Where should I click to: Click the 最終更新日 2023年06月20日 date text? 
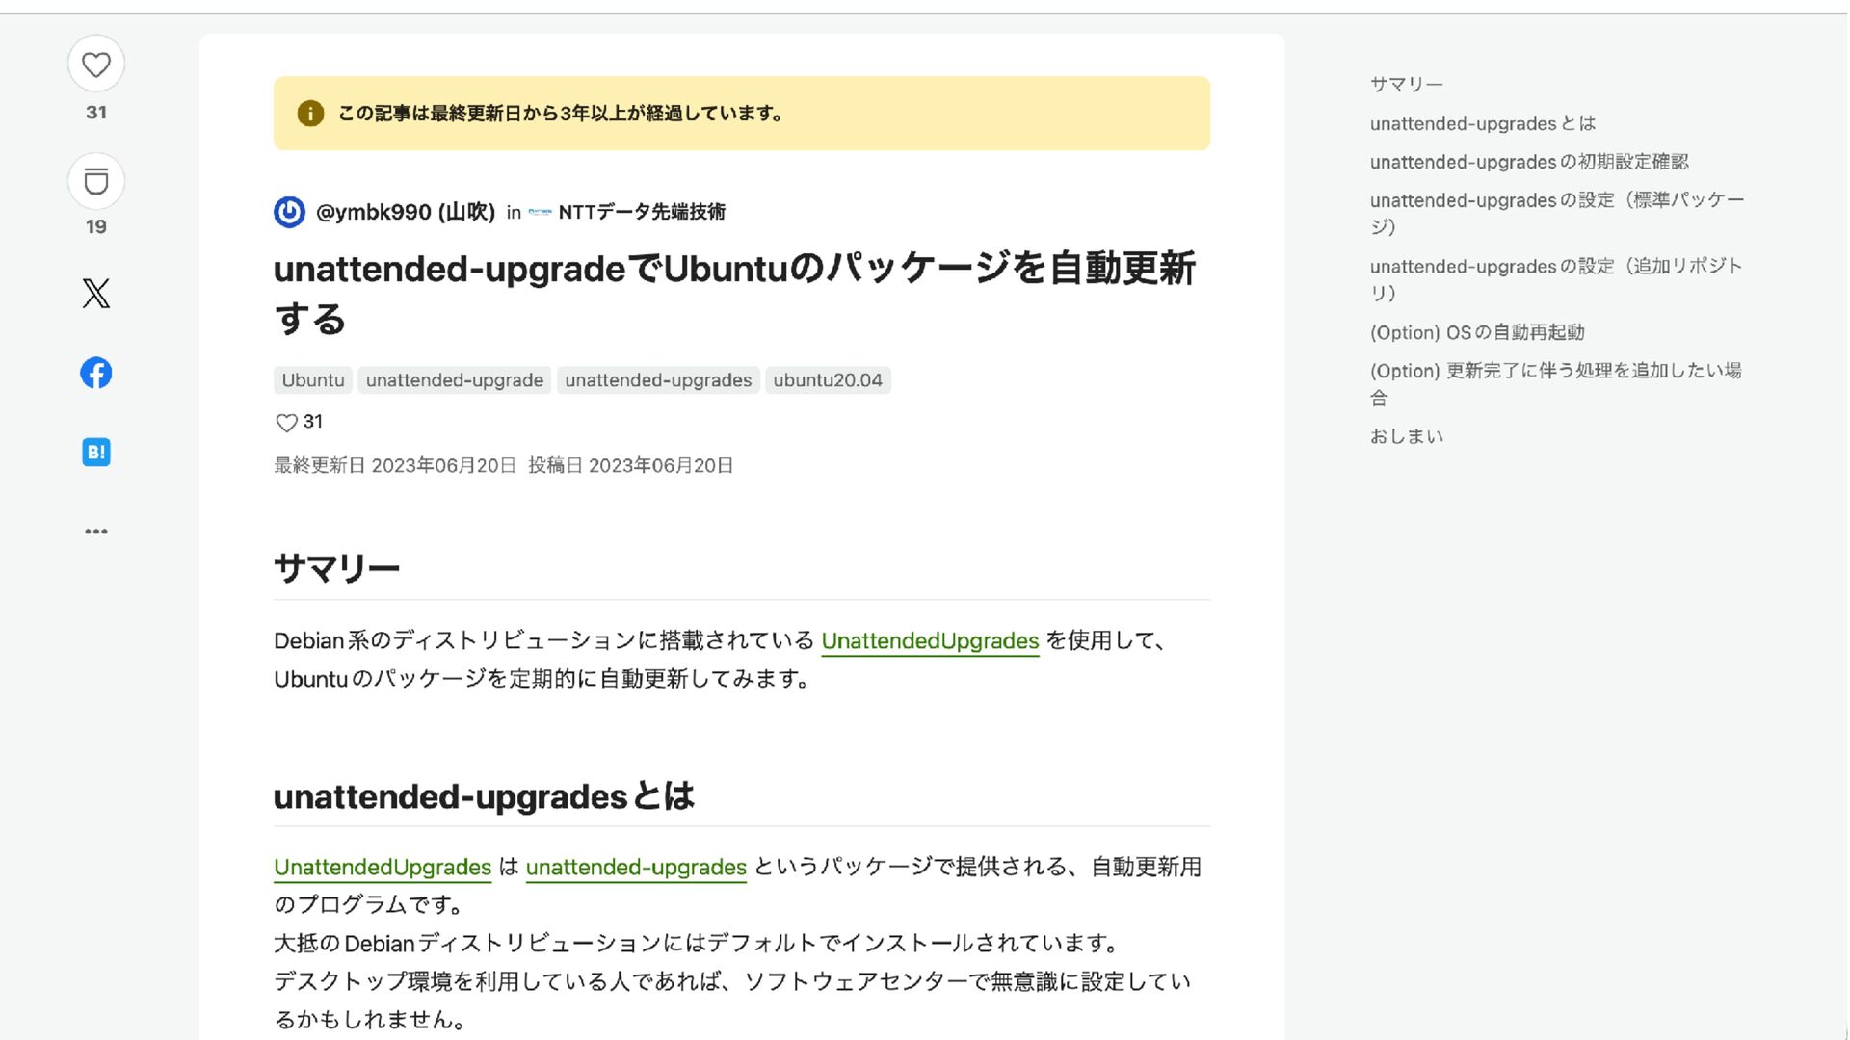tap(395, 466)
